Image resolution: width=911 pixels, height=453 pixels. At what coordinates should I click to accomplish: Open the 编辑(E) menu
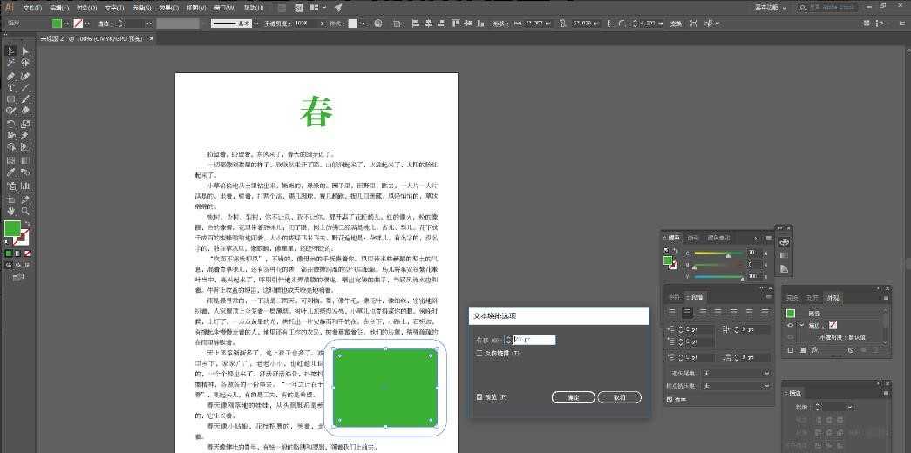pos(59,8)
